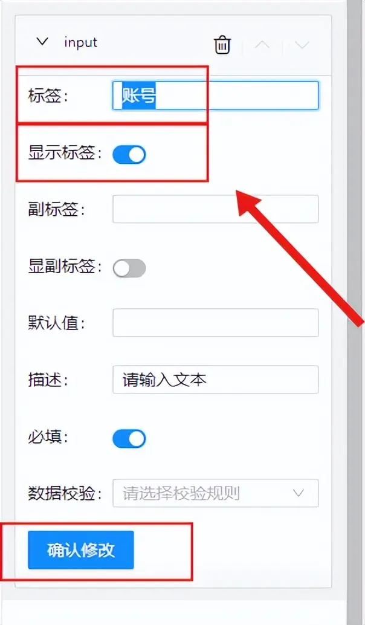Click the 显示标签 label text
The width and height of the screenshot is (365, 625).
[65, 153]
